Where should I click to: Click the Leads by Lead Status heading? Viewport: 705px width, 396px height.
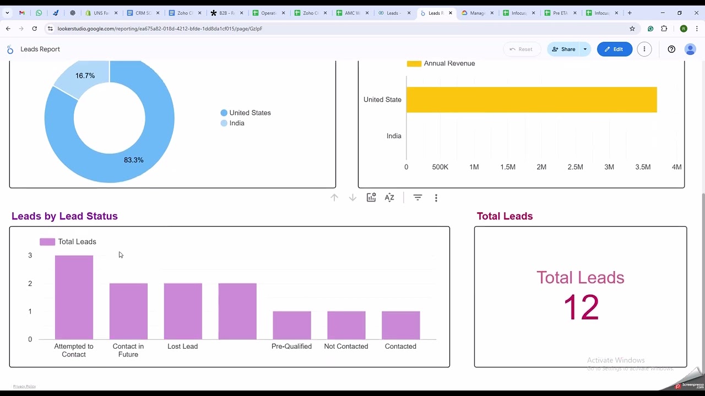pyautogui.click(x=64, y=216)
